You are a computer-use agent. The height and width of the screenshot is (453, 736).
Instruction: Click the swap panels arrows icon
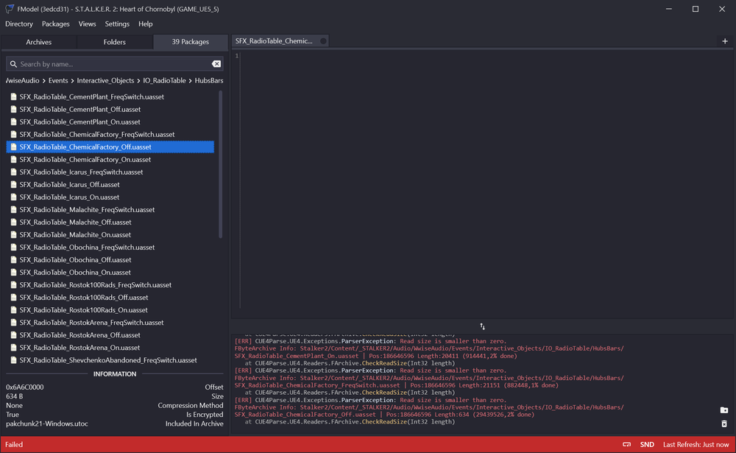(483, 326)
